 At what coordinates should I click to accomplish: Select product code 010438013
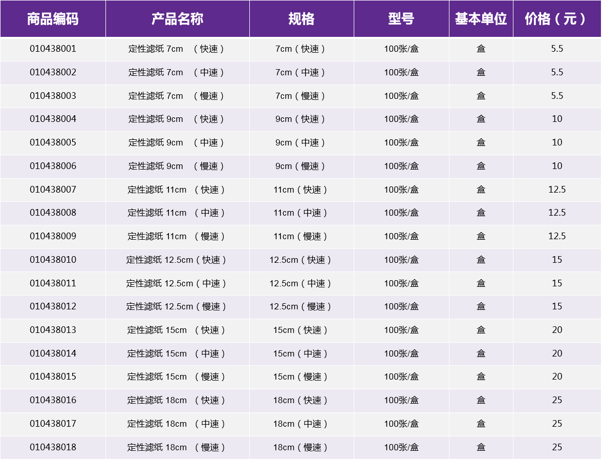pos(53,330)
